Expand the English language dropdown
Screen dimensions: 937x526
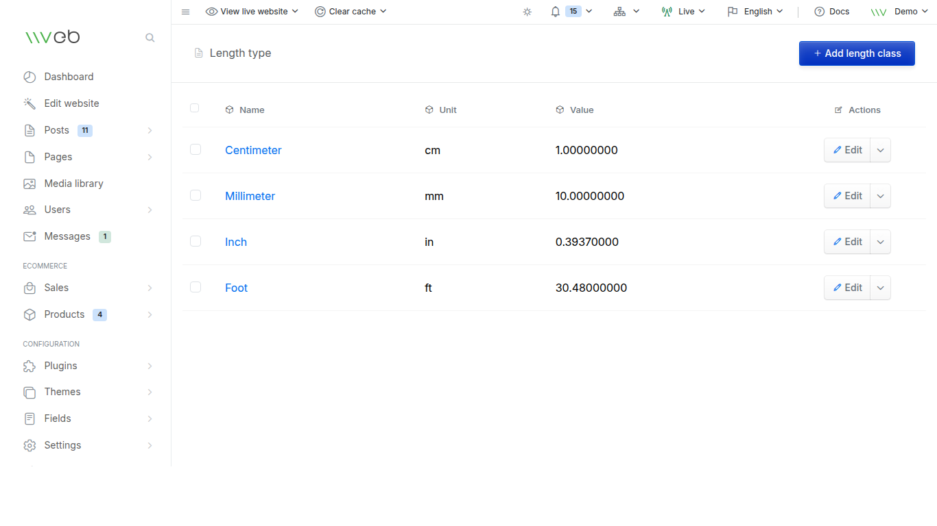(x=755, y=12)
